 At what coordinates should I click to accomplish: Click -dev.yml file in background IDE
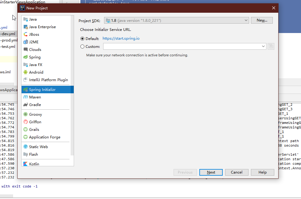(8, 34)
